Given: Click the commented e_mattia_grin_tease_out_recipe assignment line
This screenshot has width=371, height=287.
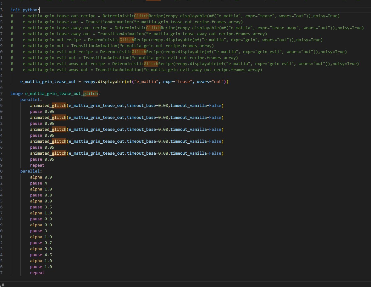Looking at the screenshot, I should click(175, 16).
